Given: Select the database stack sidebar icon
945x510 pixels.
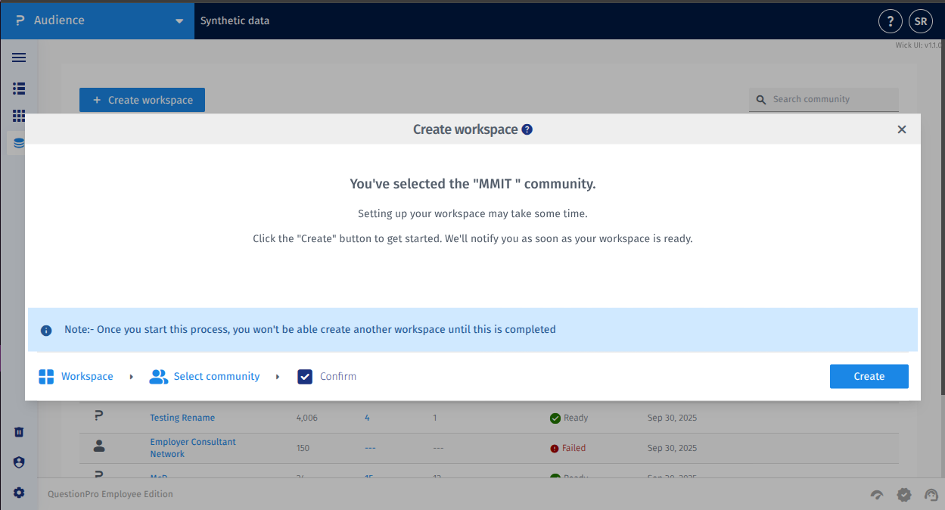Looking at the screenshot, I should [19, 143].
